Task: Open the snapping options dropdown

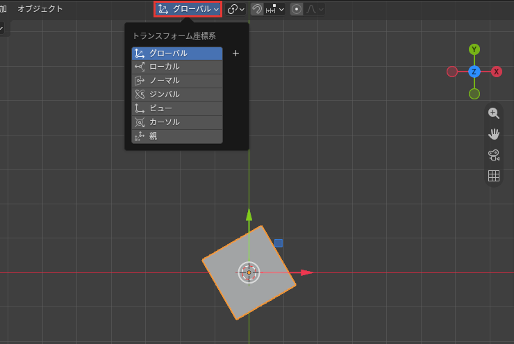Action: 274,9
